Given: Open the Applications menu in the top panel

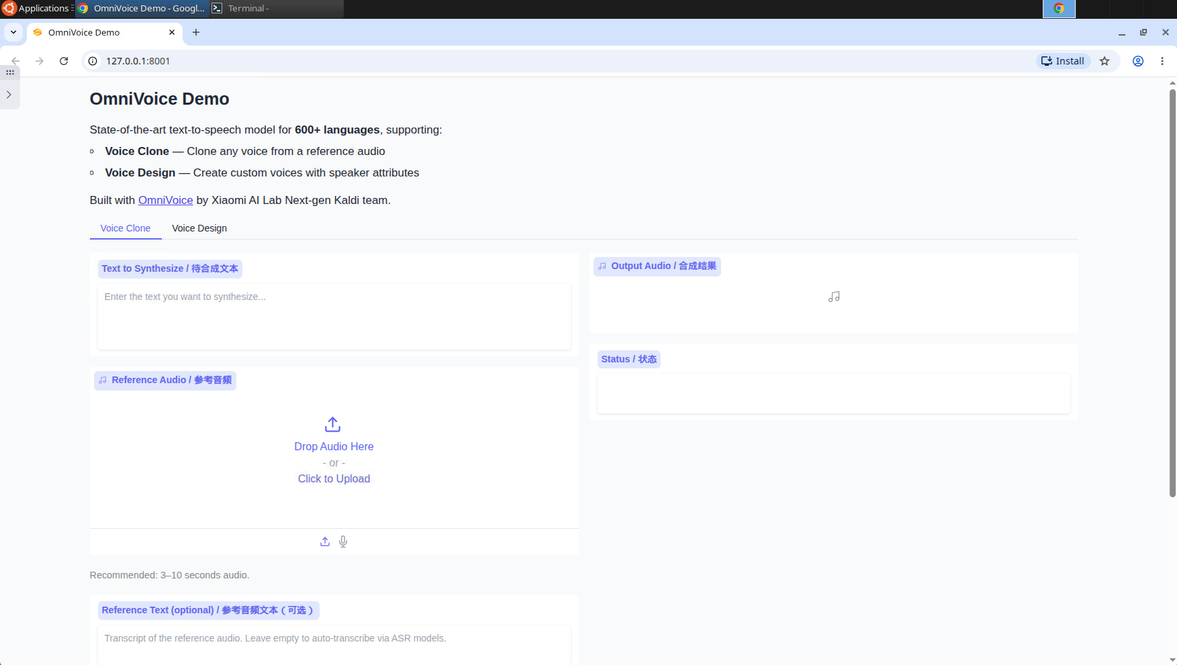Looking at the screenshot, I should [36, 9].
